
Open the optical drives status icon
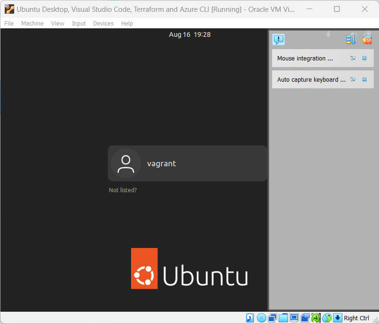[x=261, y=317]
